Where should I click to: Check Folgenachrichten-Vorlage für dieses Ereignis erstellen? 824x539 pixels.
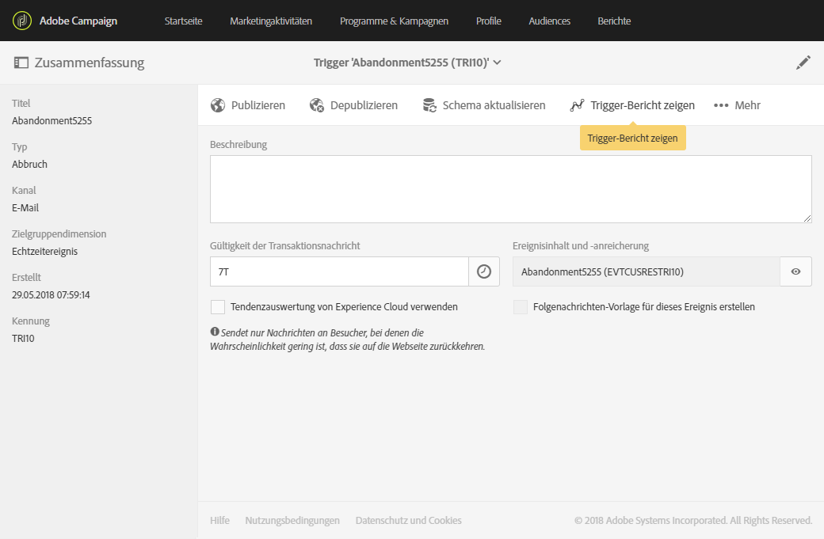[521, 307]
